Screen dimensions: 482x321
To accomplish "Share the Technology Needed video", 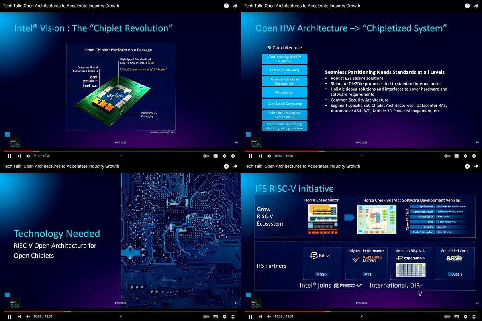I will pyautogui.click(x=235, y=166).
